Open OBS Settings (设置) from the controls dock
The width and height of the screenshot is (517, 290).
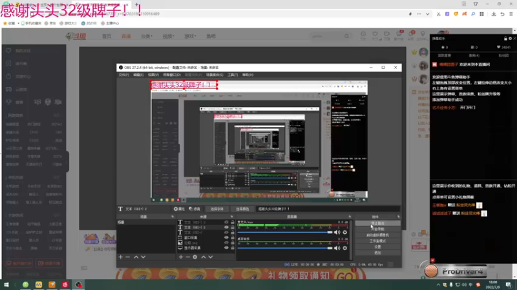click(377, 247)
